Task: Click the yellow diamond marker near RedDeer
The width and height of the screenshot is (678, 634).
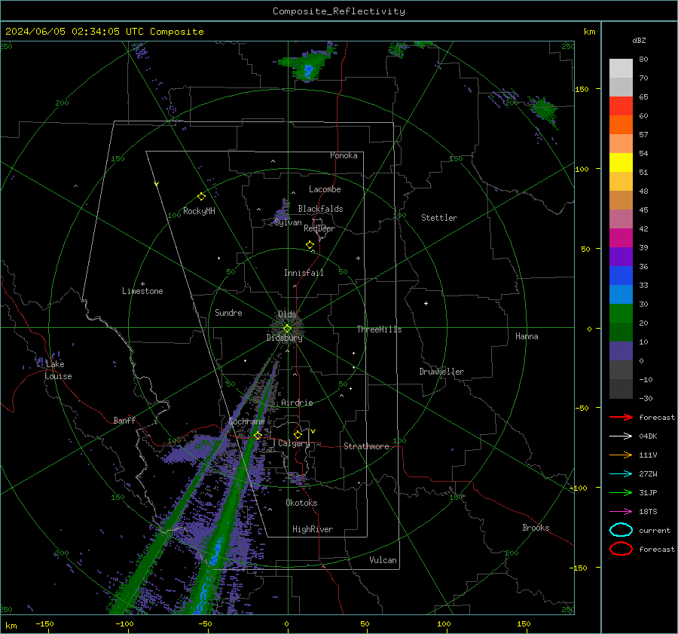Action: 310,244
